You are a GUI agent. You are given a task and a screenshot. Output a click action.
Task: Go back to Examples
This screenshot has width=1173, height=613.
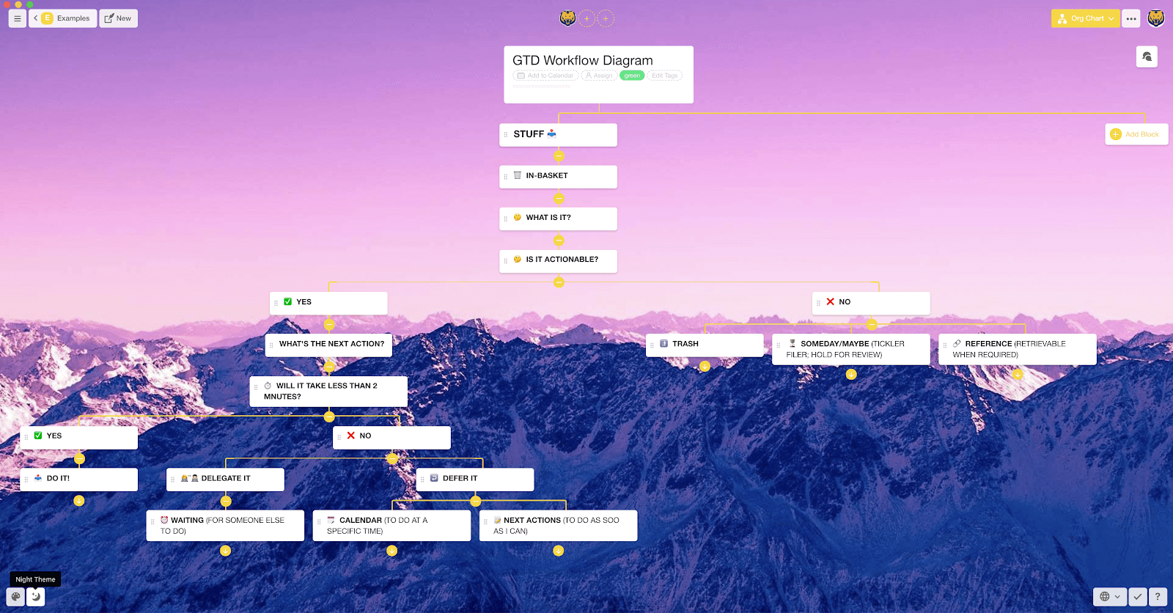(63, 18)
